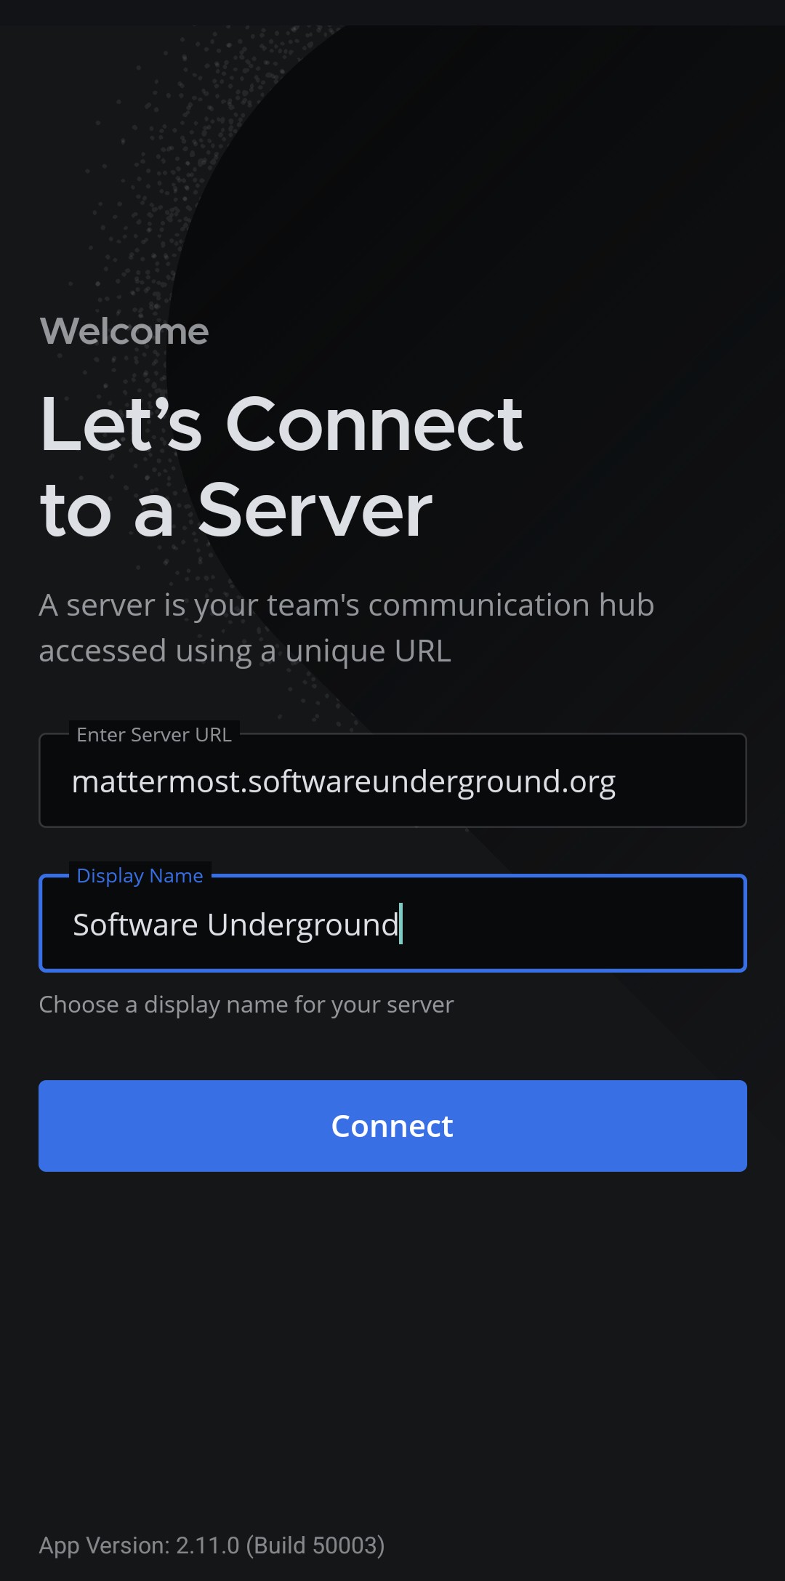Click the word "Underground" in Display Name
Viewport: 785px width, 1581px height.
pyautogui.click(x=303, y=925)
